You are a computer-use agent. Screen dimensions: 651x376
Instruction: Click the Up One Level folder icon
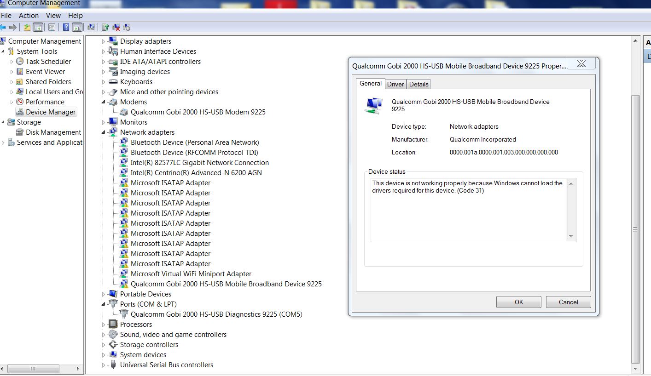27,27
